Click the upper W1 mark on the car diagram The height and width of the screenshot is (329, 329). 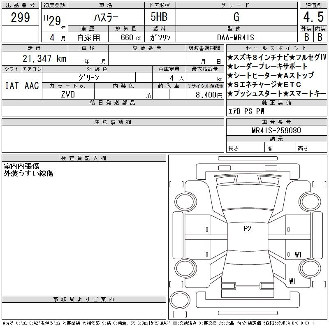[298, 255]
